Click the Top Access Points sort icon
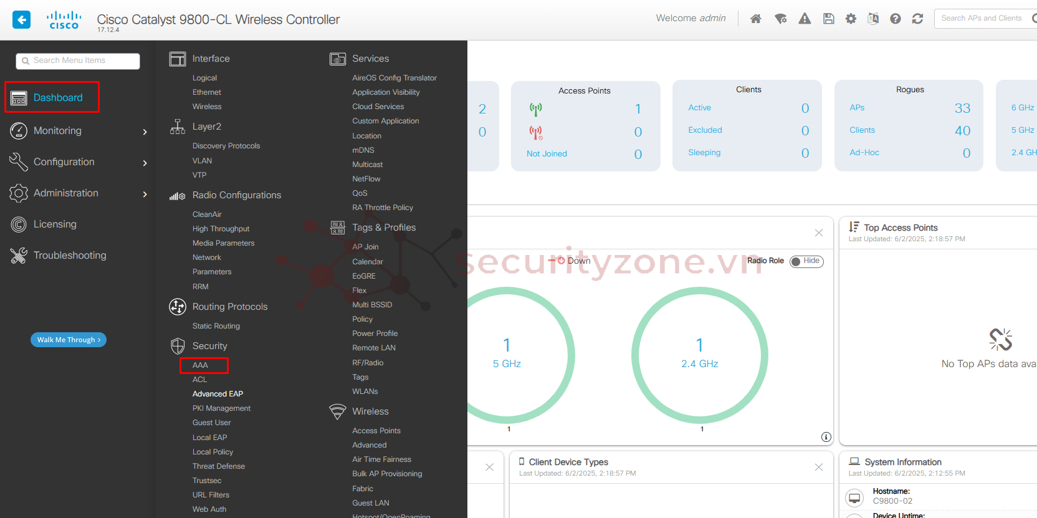This screenshot has height=518, width=1037. (854, 228)
